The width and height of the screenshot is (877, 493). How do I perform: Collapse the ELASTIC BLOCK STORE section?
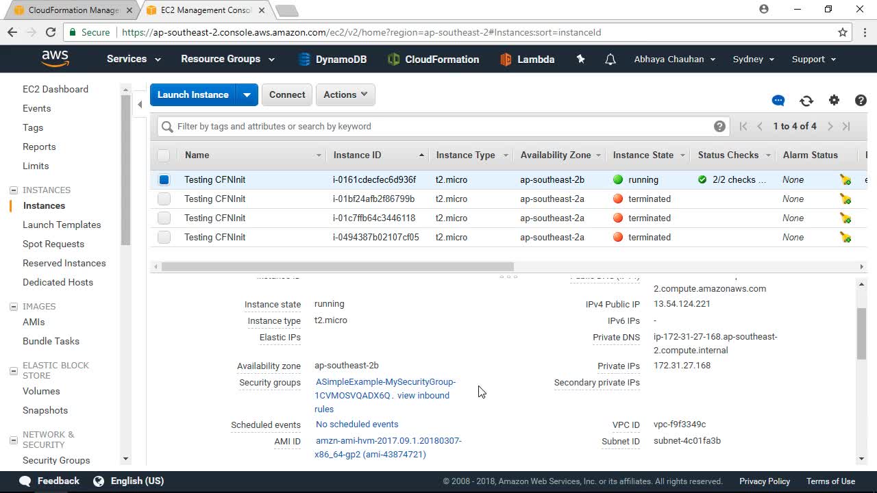pos(13,370)
